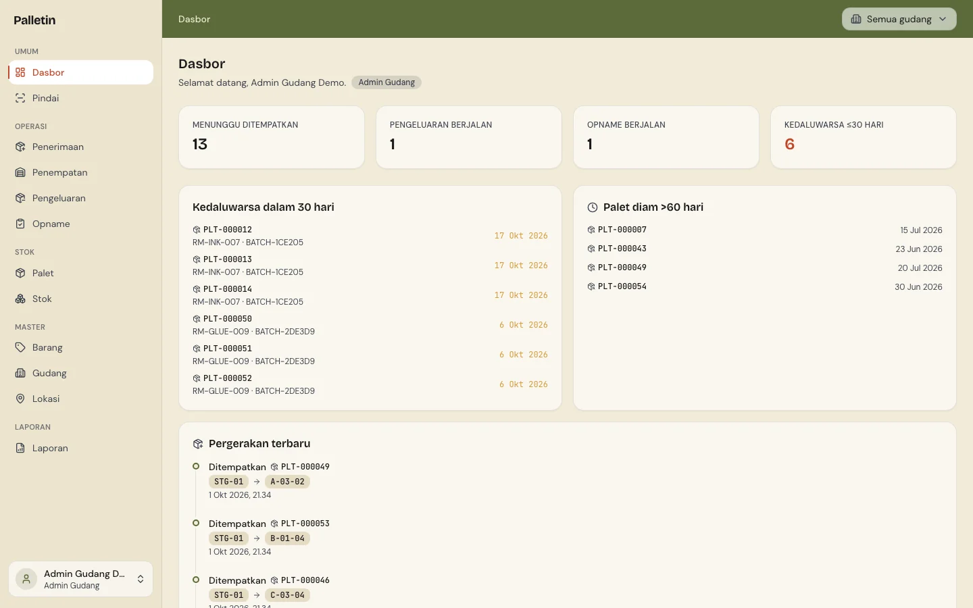Screen dimensions: 973x608
Task: Select the Palet box icon
Action: (x=20, y=273)
